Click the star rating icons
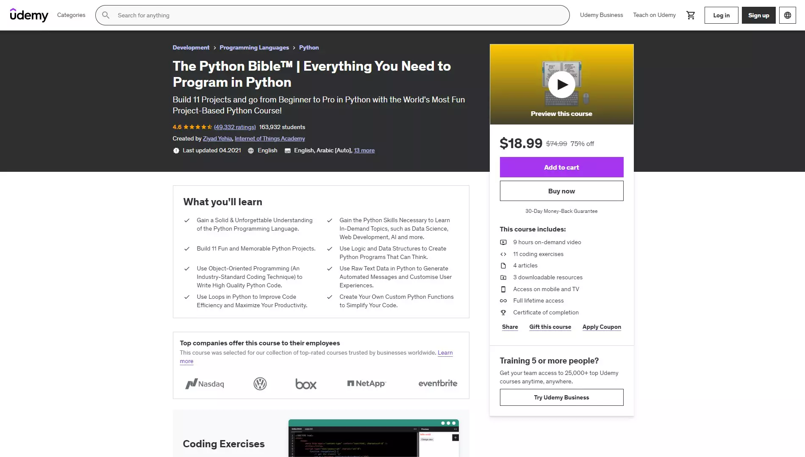The height and width of the screenshot is (457, 805). coord(198,127)
